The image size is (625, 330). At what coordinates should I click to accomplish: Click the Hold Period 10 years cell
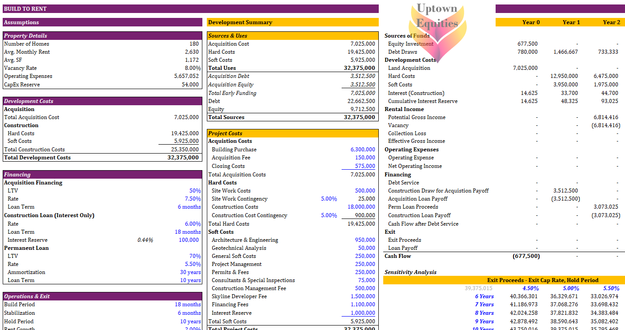tap(190, 321)
